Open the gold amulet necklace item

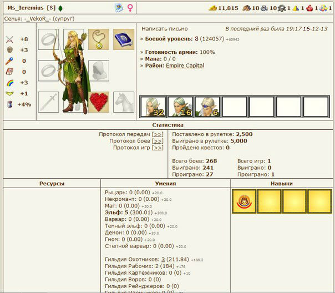click(99, 39)
